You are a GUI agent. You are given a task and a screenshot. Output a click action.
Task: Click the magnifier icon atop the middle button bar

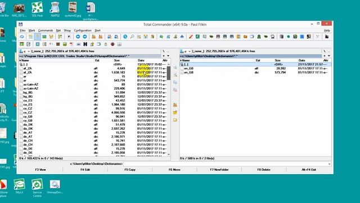[175, 68]
